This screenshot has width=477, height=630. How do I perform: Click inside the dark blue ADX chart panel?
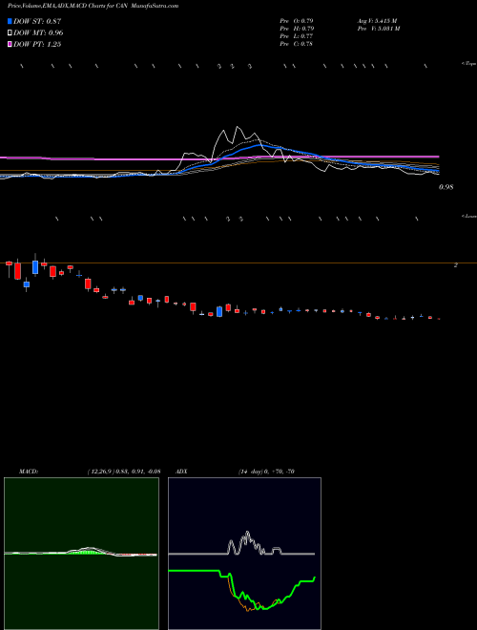pos(244,554)
